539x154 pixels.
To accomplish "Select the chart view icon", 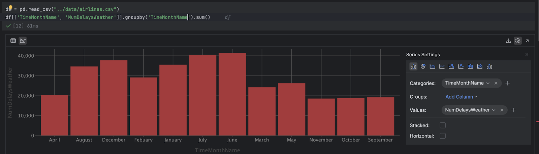I will click(x=23, y=41).
